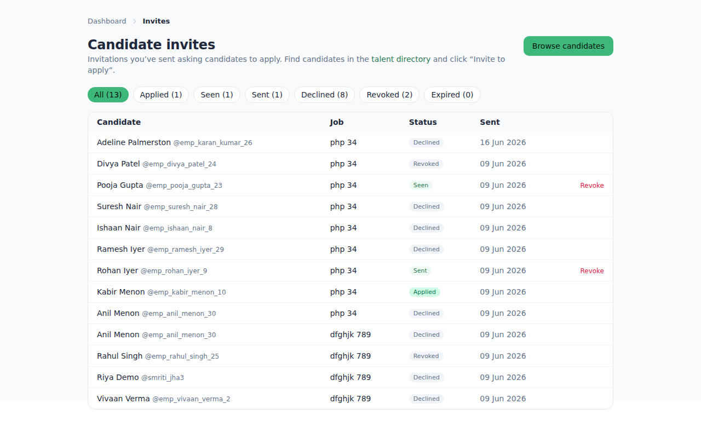Click the Status column header
This screenshot has height=438, width=701.
423,122
